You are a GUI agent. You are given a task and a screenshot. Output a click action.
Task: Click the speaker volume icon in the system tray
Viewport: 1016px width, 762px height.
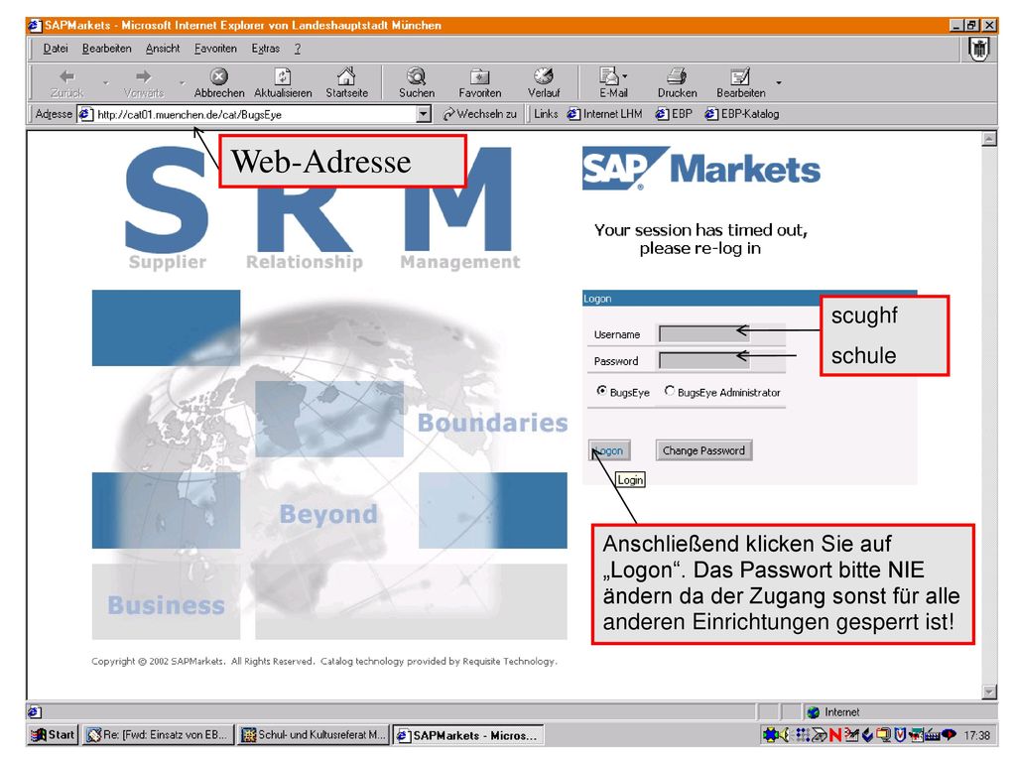785,735
